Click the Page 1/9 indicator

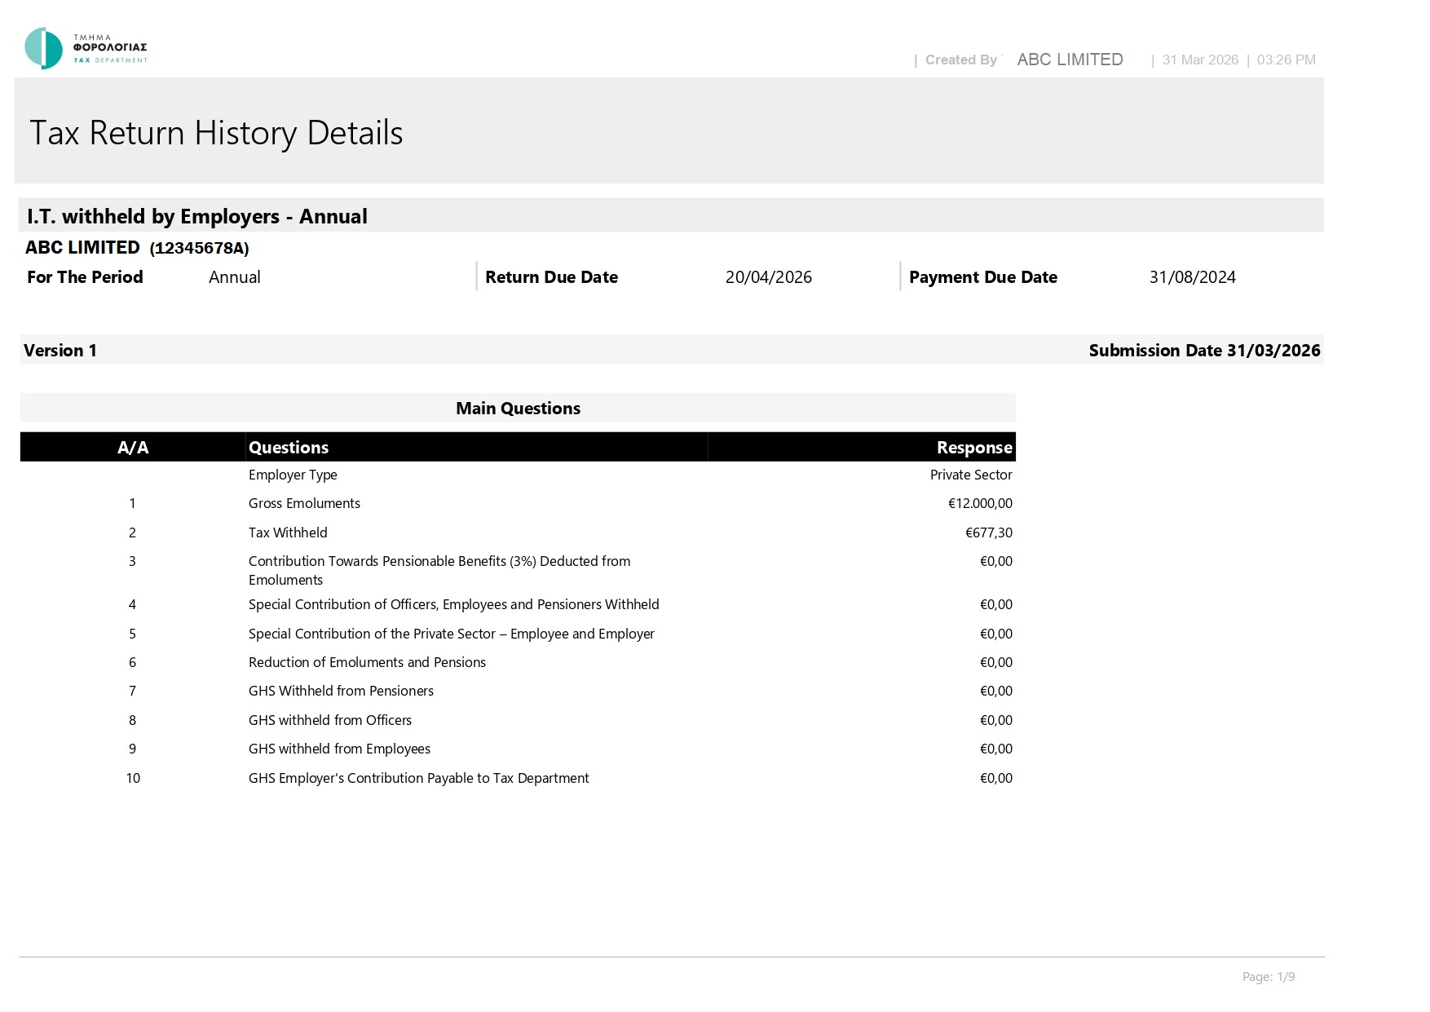1269,977
